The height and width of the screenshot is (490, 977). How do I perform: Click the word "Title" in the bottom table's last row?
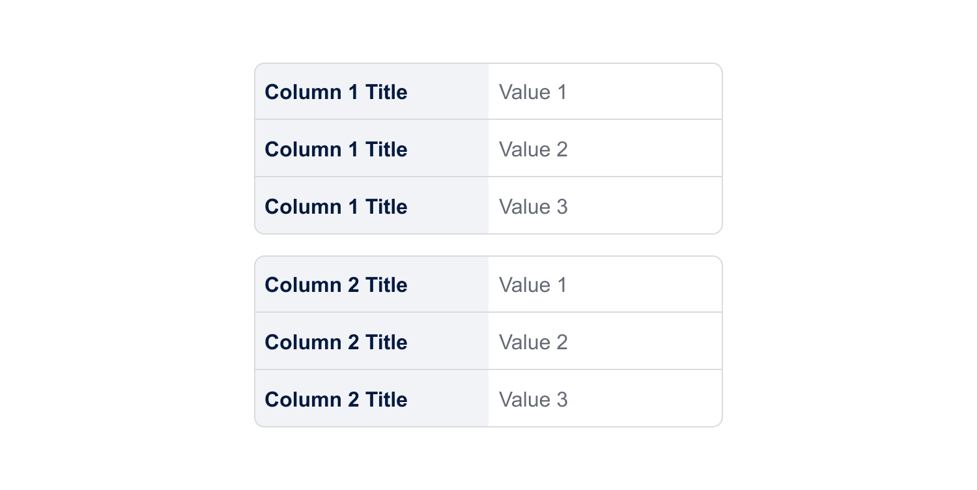pos(386,400)
